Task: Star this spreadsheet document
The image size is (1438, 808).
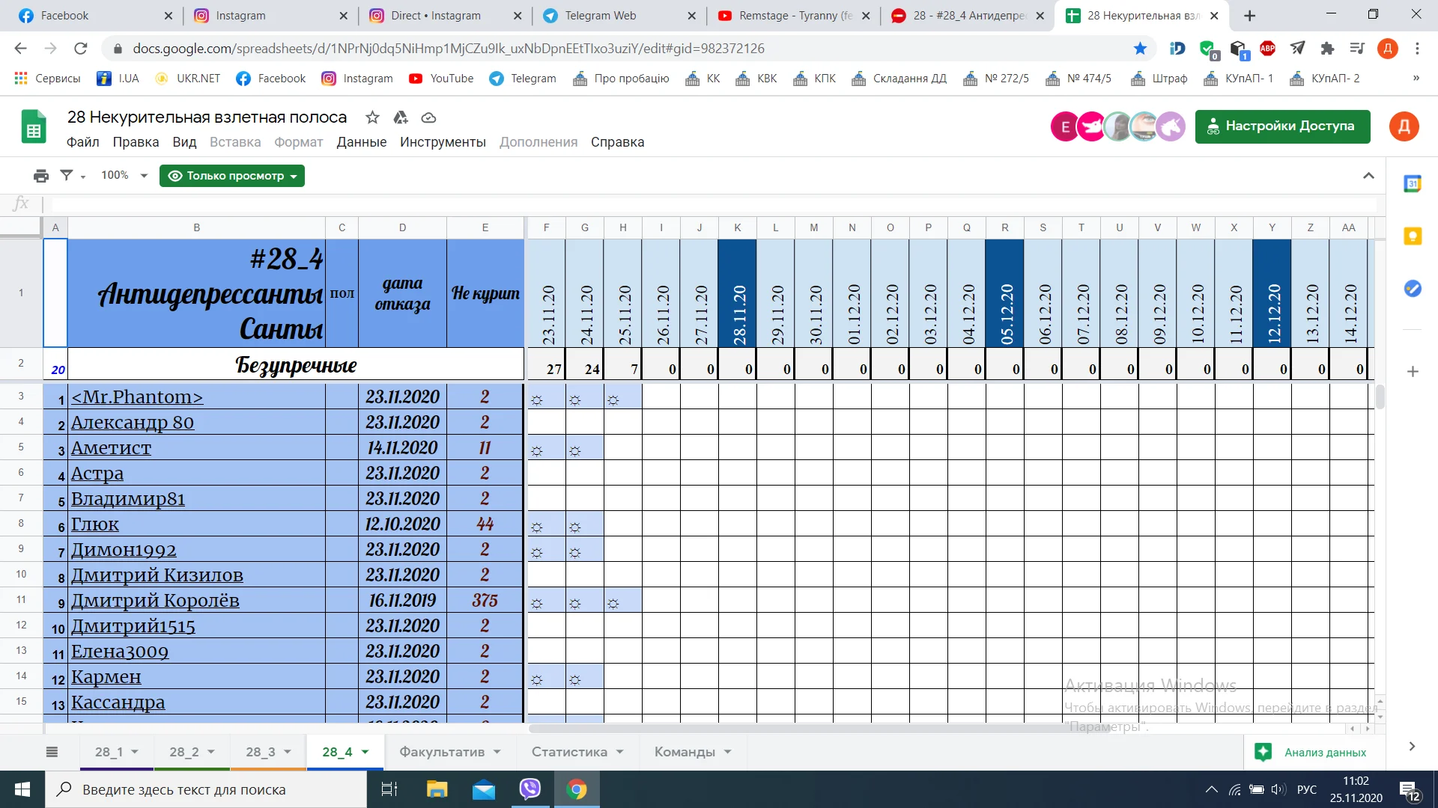Action: tap(372, 117)
